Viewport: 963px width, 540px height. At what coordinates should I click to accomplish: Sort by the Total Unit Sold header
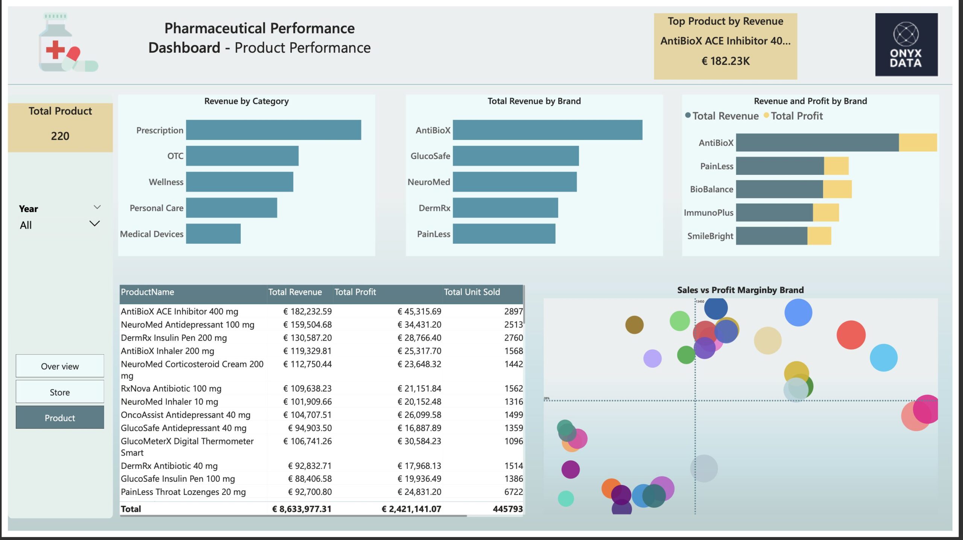click(x=472, y=292)
